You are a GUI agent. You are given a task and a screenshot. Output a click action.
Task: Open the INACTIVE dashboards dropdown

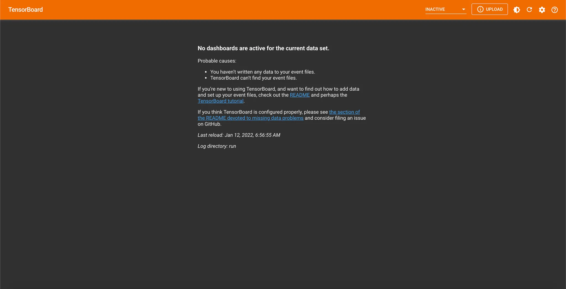click(x=446, y=9)
